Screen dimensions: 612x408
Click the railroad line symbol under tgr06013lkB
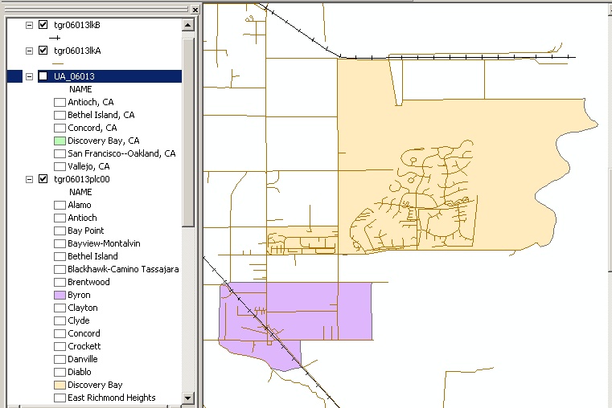[55, 38]
